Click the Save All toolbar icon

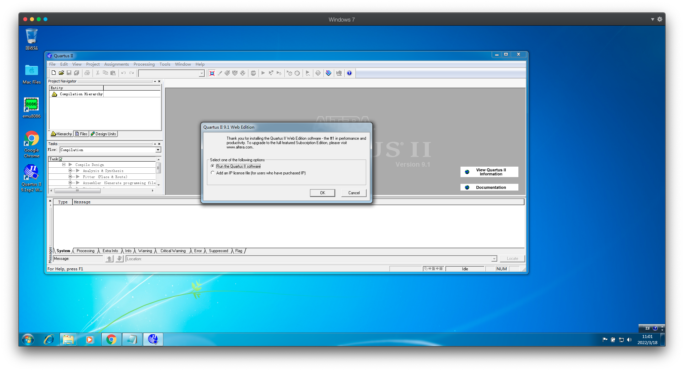pyautogui.click(x=77, y=73)
